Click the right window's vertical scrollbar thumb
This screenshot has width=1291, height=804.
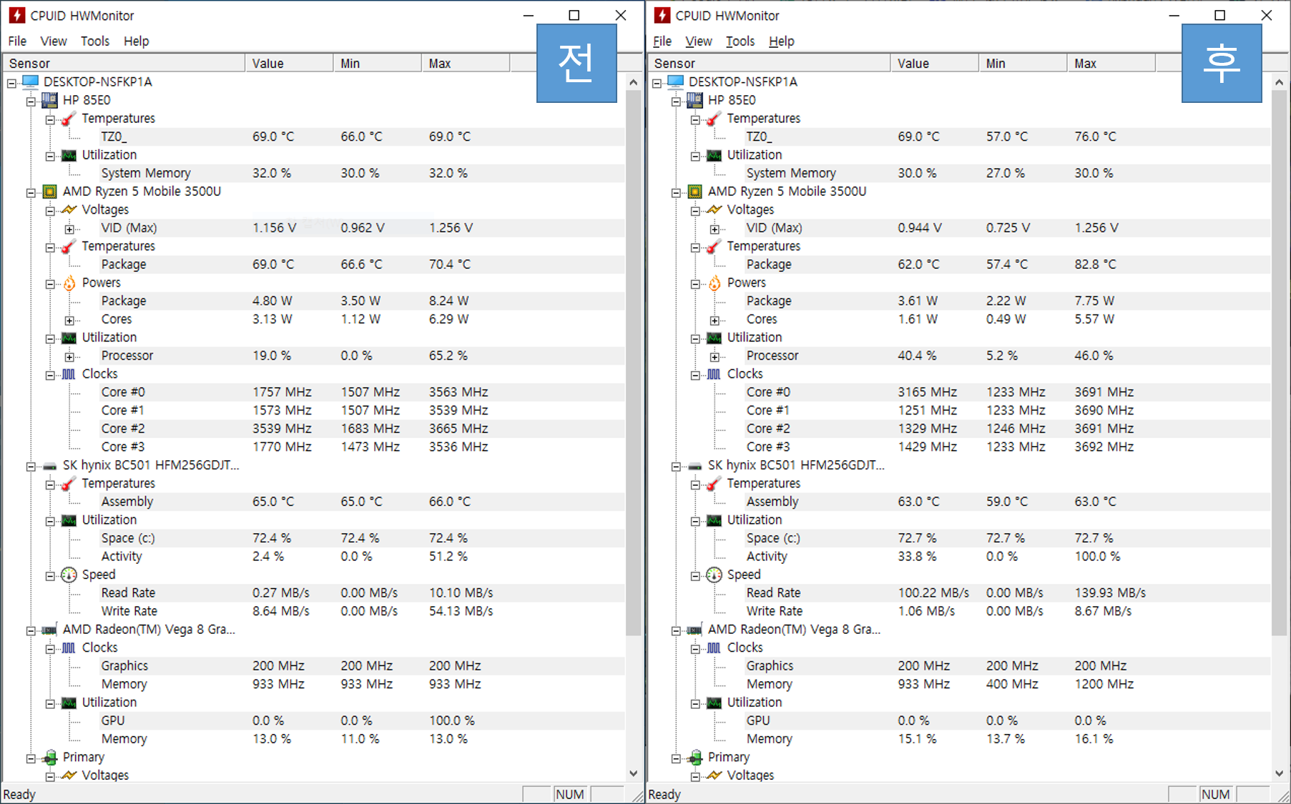pyautogui.click(x=1279, y=363)
